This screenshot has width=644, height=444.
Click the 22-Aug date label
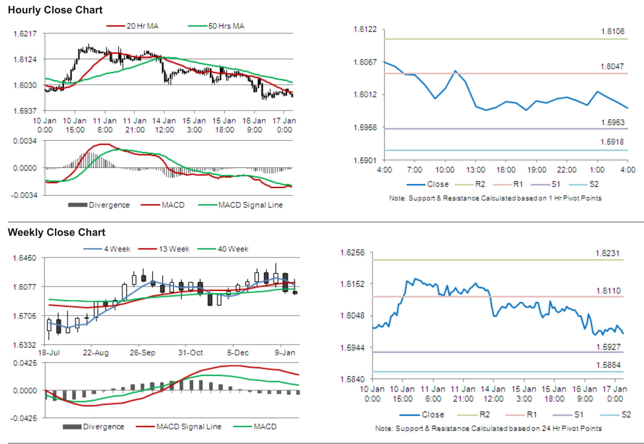point(96,353)
